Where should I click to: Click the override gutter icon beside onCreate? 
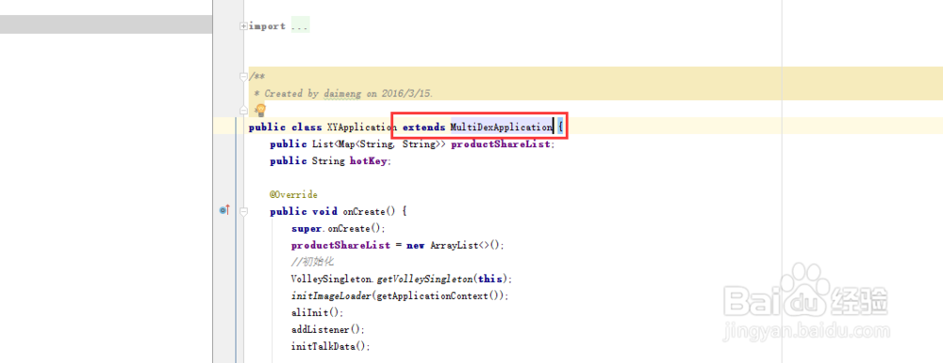coord(224,210)
